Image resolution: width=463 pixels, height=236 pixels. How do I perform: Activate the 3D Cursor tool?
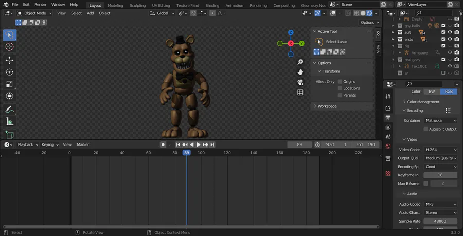click(9, 47)
